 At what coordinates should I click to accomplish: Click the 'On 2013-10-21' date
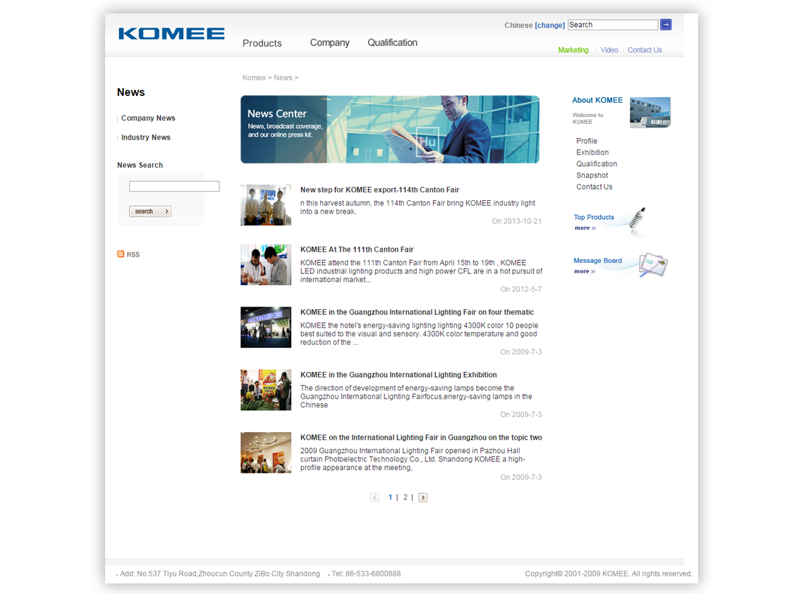point(517,221)
